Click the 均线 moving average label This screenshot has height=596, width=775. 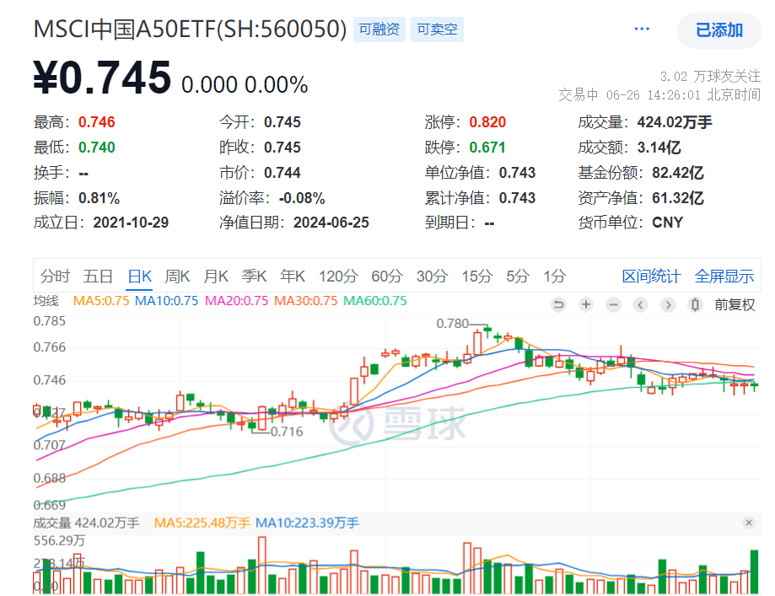[46, 300]
